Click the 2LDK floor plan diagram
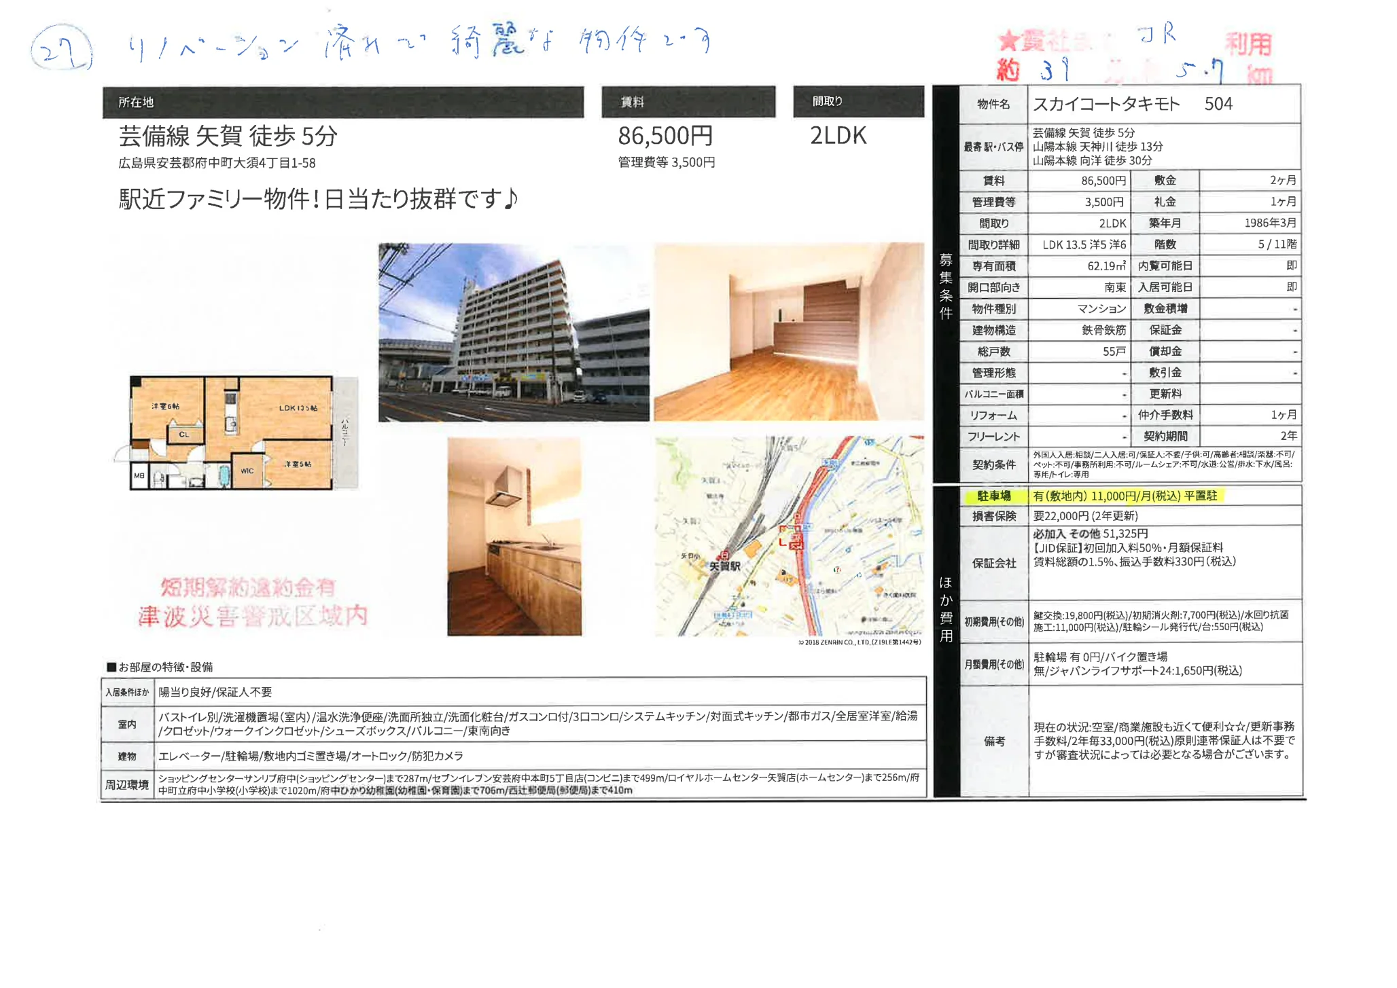The width and height of the screenshot is (1397, 988). pos(236,433)
